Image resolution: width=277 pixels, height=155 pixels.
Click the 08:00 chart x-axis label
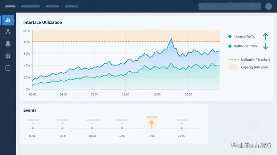(94, 94)
